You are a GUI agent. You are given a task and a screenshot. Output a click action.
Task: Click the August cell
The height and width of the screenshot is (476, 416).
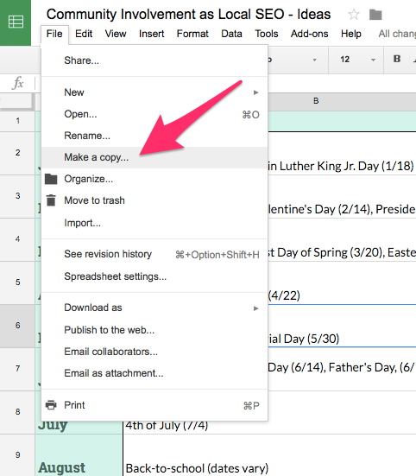tap(79, 455)
